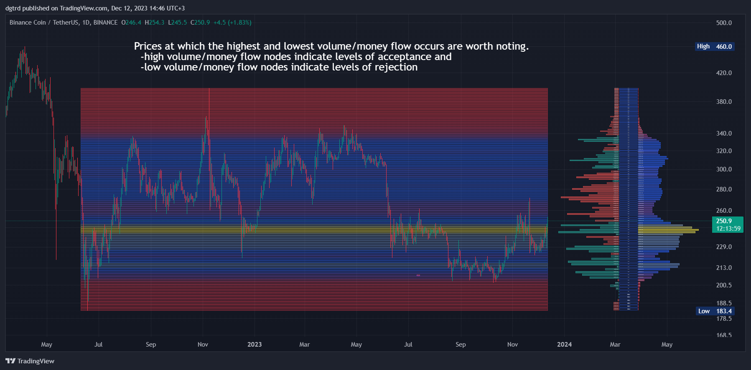
Task: Click the TradingView logo icon
Action: tap(10, 361)
